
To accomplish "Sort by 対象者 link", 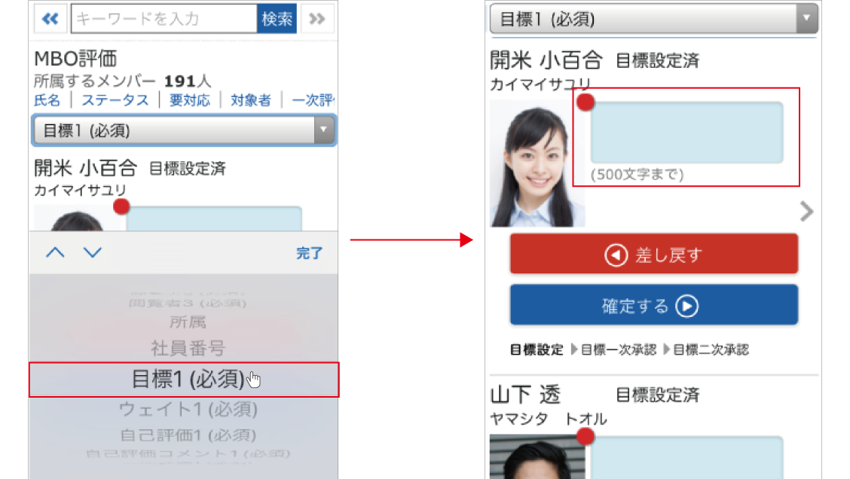I will coord(250,100).
